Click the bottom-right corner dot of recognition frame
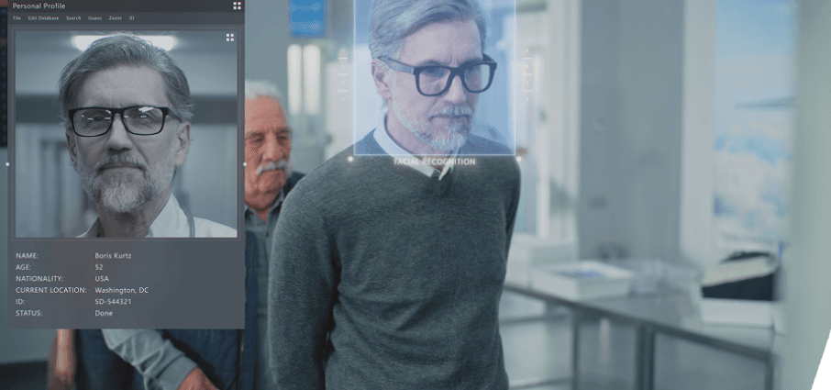This screenshot has height=390, width=831. tap(518, 159)
